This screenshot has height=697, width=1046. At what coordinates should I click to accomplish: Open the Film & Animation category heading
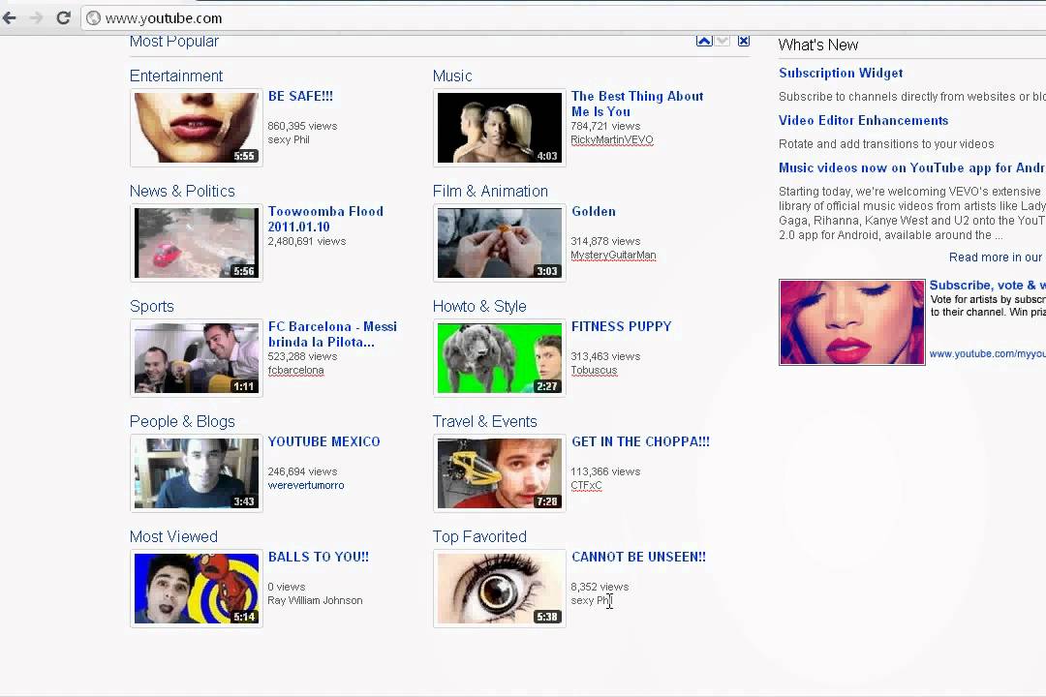pyautogui.click(x=490, y=192)
